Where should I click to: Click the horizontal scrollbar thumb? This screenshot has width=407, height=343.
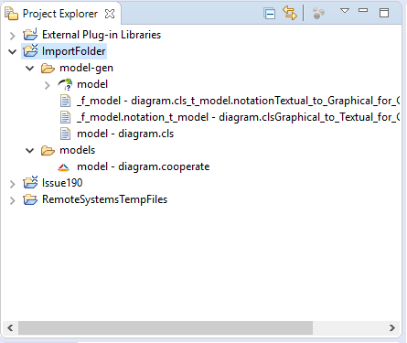click(x=166, y=328)
